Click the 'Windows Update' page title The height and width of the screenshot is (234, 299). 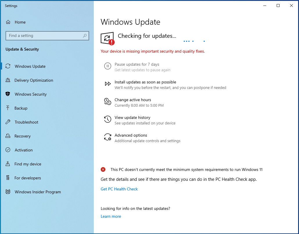(x=130, y=22)
